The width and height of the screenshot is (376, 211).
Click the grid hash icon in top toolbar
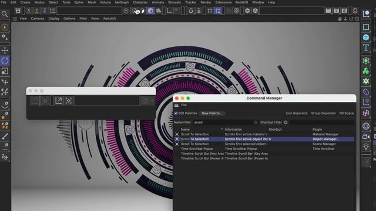point(210,11)
